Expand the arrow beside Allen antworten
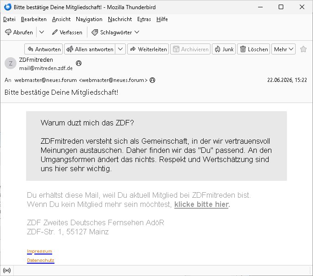Image resolution: width=313 pixels, height=276 pixels. [x=120, y=49]
